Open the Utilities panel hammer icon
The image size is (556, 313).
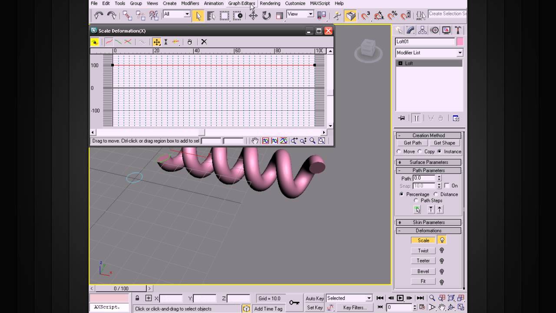coord(458,30)
